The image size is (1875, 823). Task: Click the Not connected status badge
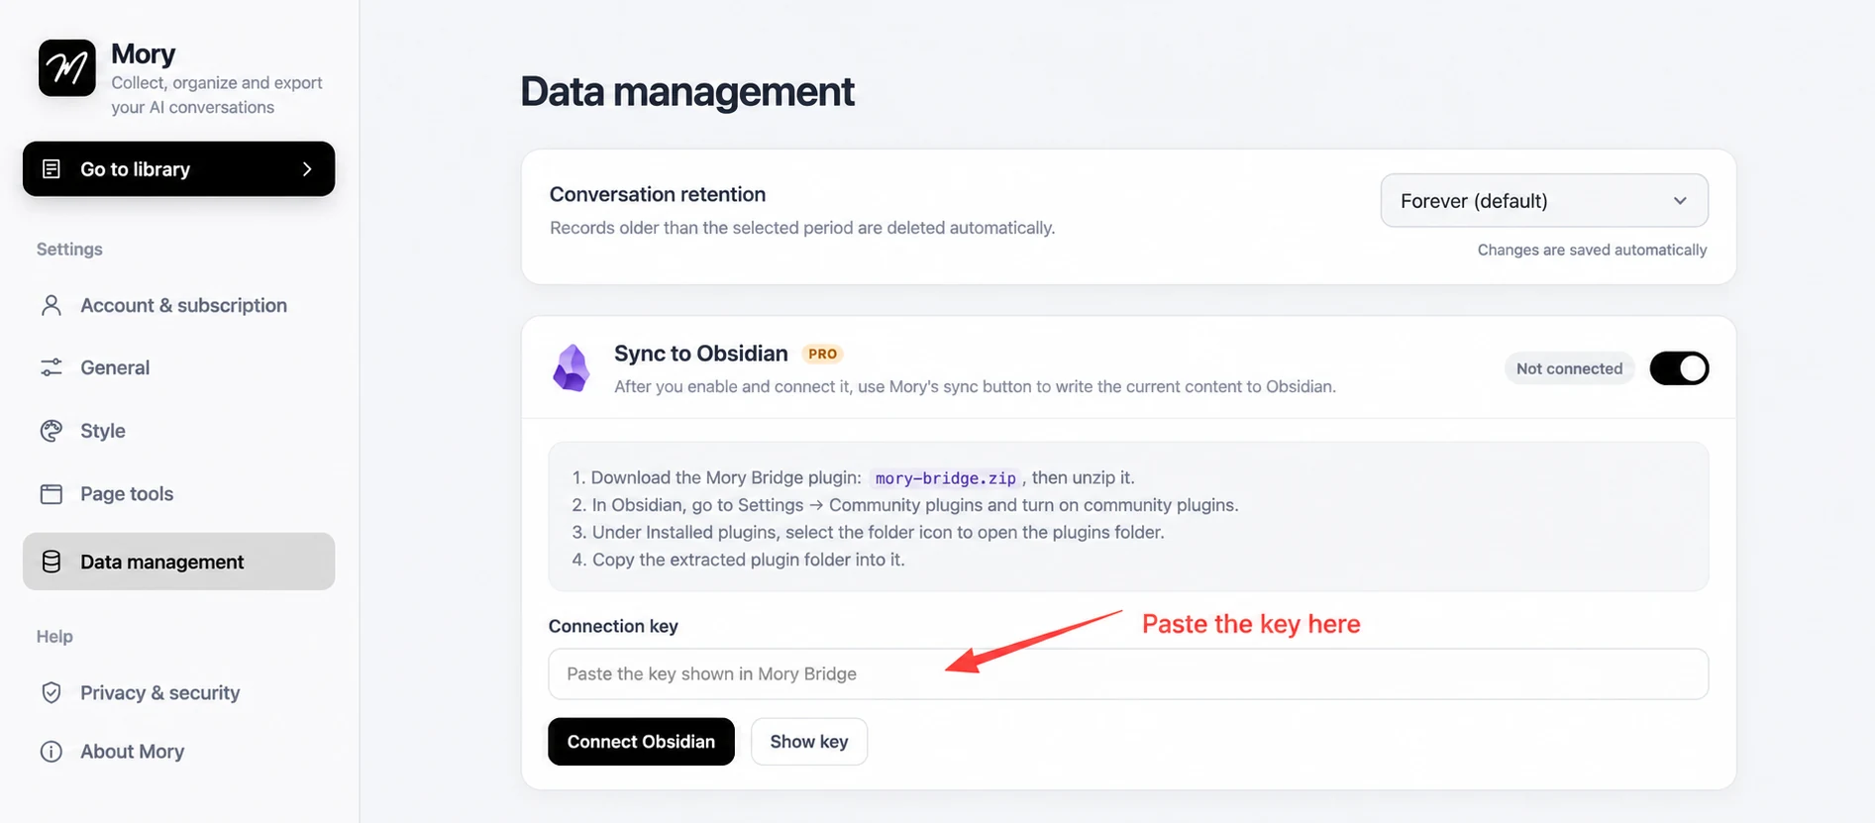[x=1569, y=368]
